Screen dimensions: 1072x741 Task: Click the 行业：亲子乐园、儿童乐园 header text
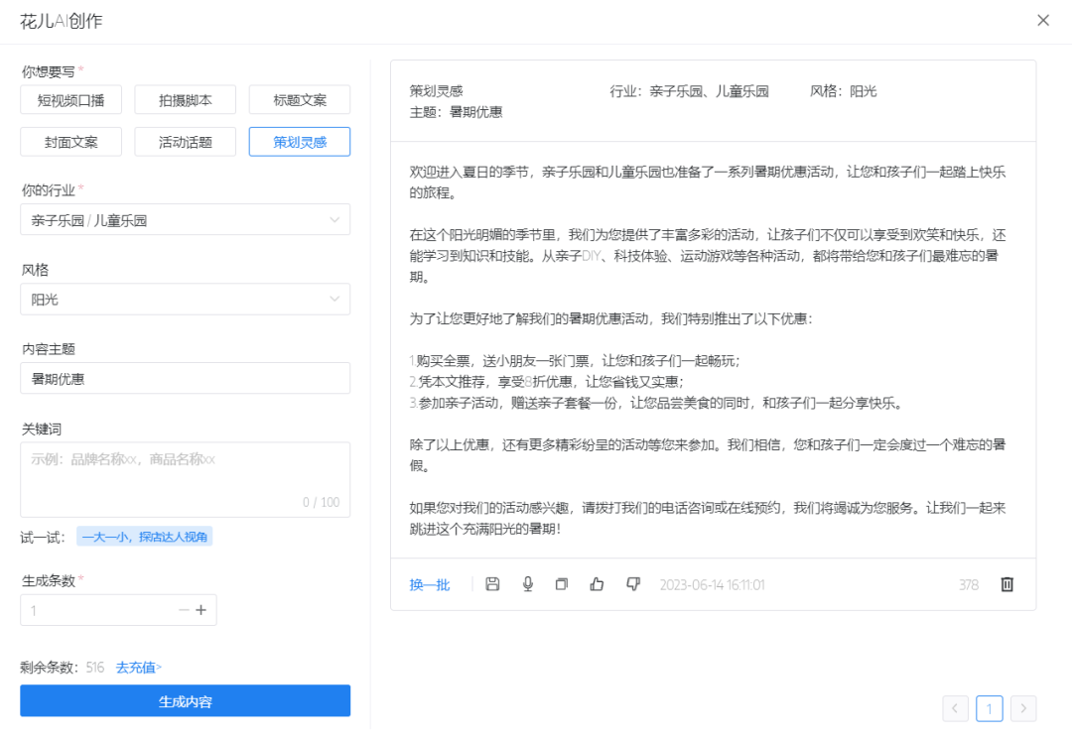pyautogui.click(x=689, y=91)
